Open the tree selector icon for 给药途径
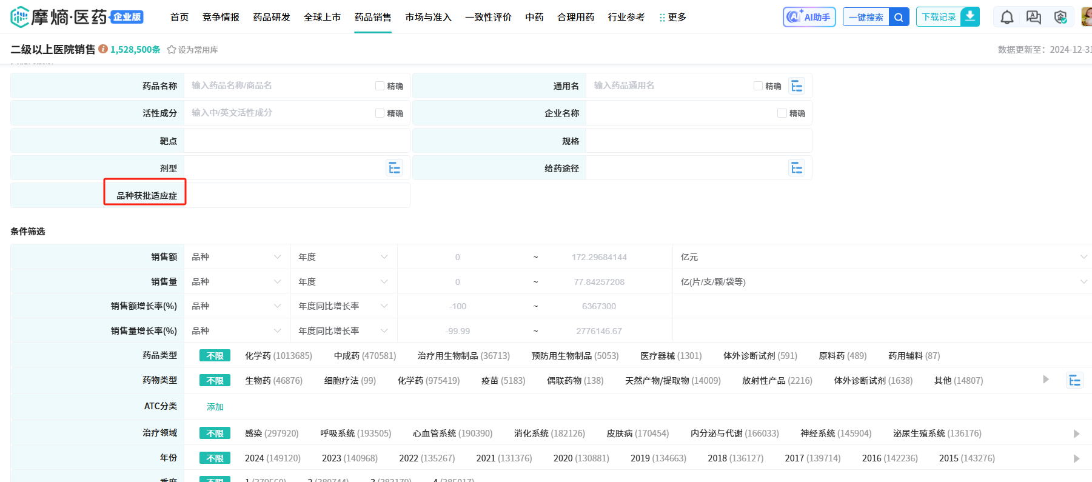Viewport: 1092px width, 482px height. click(797, 168)
